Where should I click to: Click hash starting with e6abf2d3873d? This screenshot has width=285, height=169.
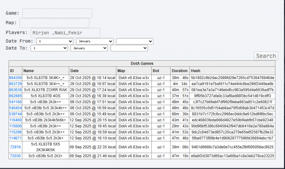click(x=232, y=156)
